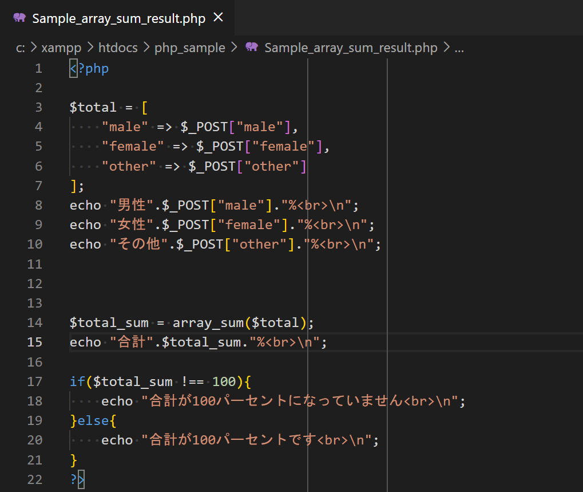Screen dimensions: 583x492
Task: Click the "male" array key on line 4
Action: pos(125,127)
